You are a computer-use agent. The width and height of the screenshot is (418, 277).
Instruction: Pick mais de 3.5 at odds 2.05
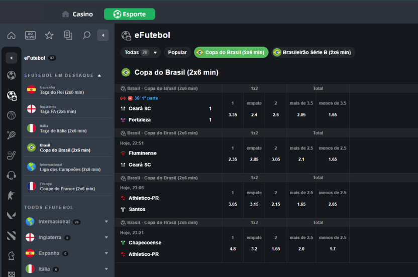tap(301, 114)
